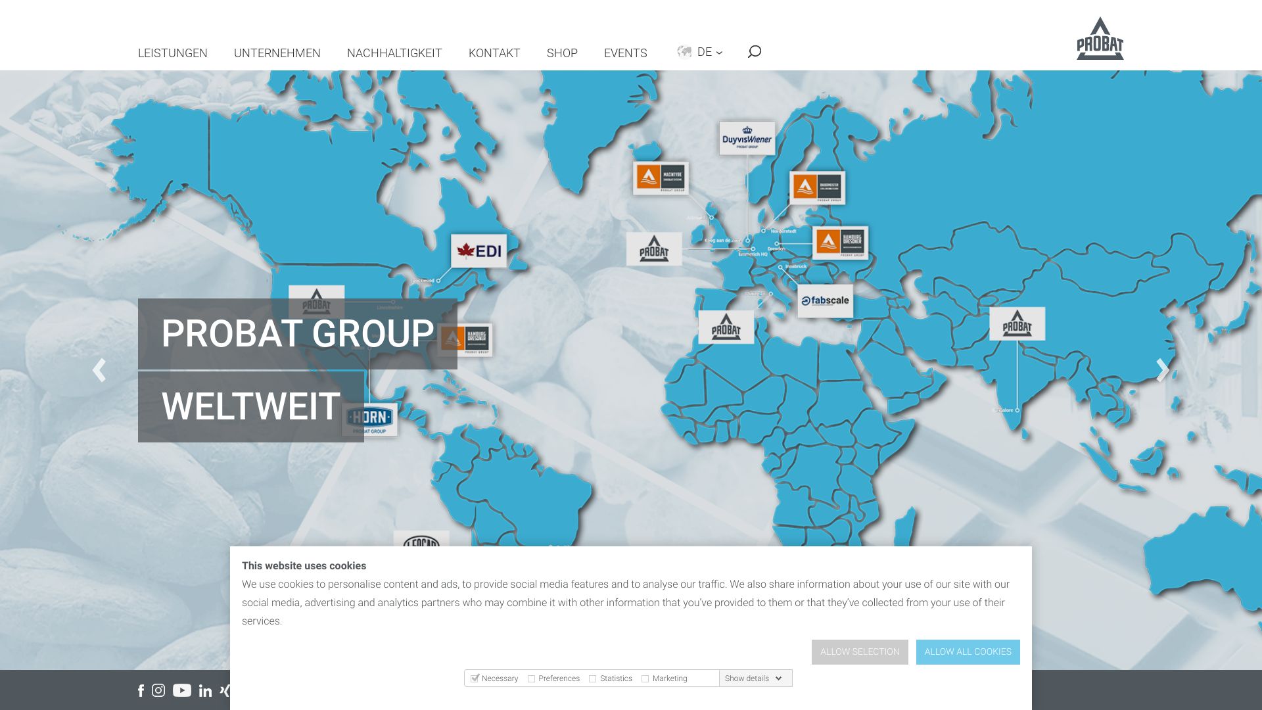This screenshot has width=1262, height=710.
Task: Click the EDI maple leaf logo on the map
Action: (479, 251)
